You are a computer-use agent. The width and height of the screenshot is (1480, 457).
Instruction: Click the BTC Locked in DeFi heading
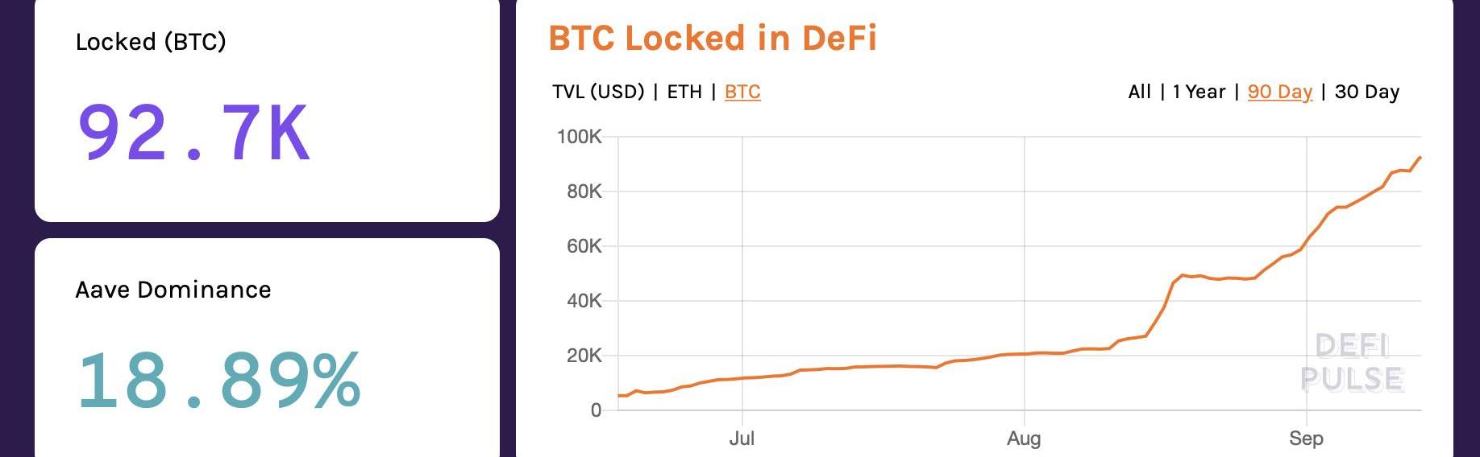[x=713, y=38]
